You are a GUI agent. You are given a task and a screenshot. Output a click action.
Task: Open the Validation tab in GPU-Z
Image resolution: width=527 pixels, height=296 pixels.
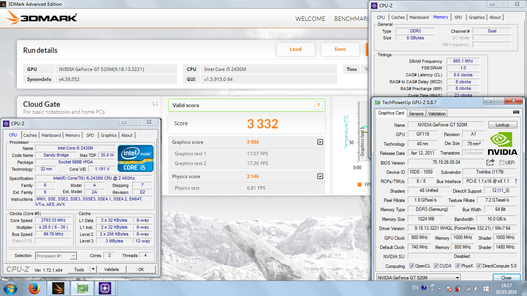pyautogui.click(x=437, y=113)
